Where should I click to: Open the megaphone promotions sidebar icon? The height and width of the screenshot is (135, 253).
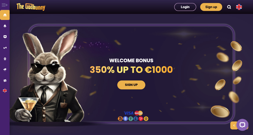tap(5, 69)
